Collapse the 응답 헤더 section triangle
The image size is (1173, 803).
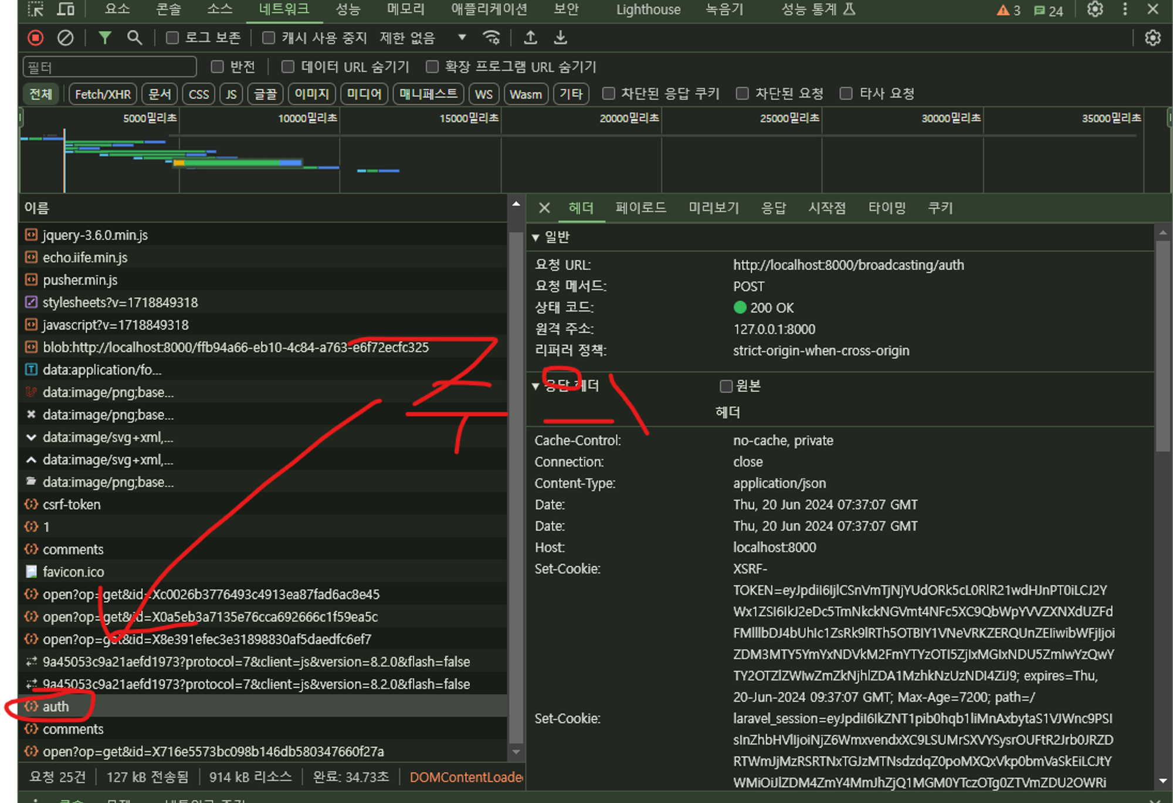pyautogui.click(x=535, y=386)
